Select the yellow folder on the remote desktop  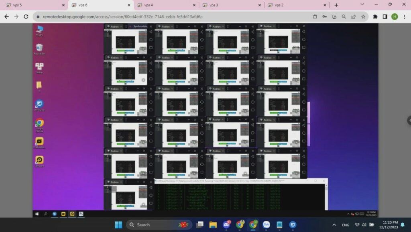pos(39,87)
